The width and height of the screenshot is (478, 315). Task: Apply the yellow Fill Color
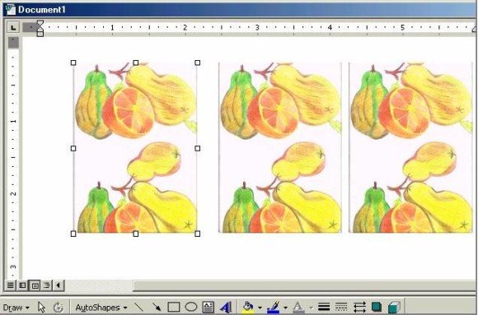(248, 307)
